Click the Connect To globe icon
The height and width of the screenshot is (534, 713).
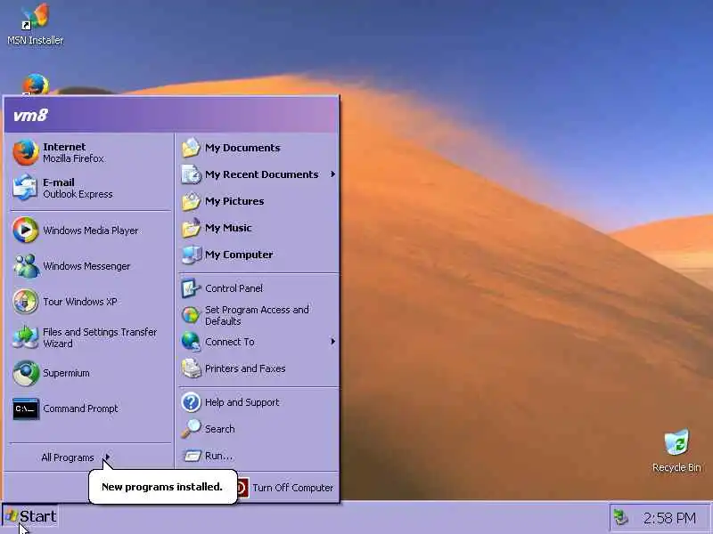[191, 342]
